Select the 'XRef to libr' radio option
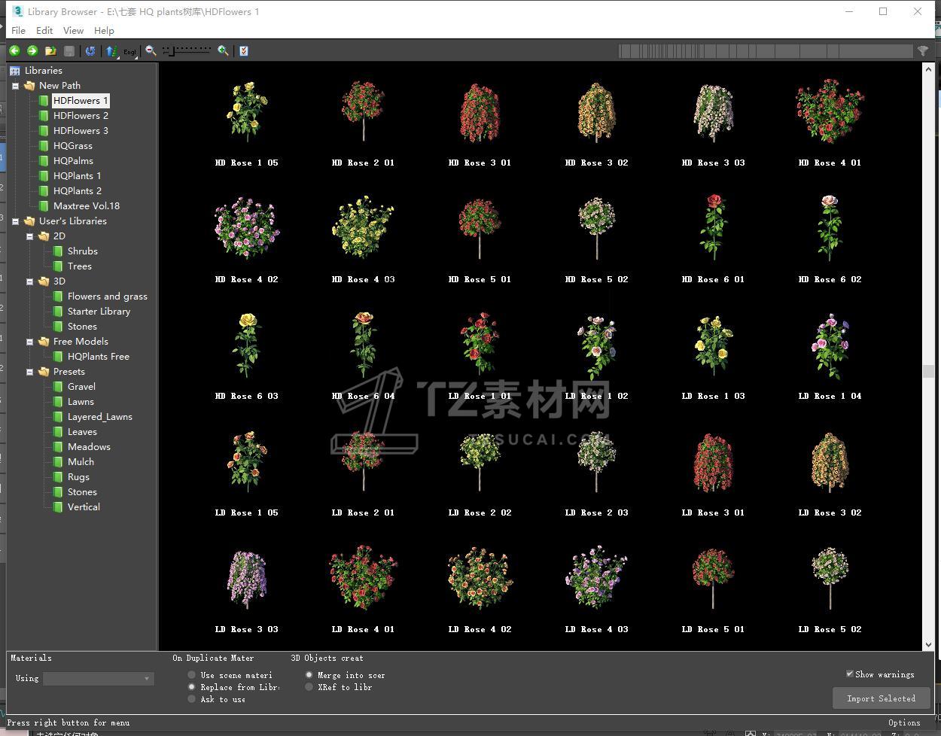This screenshot has height=736, width=941. 309,687
